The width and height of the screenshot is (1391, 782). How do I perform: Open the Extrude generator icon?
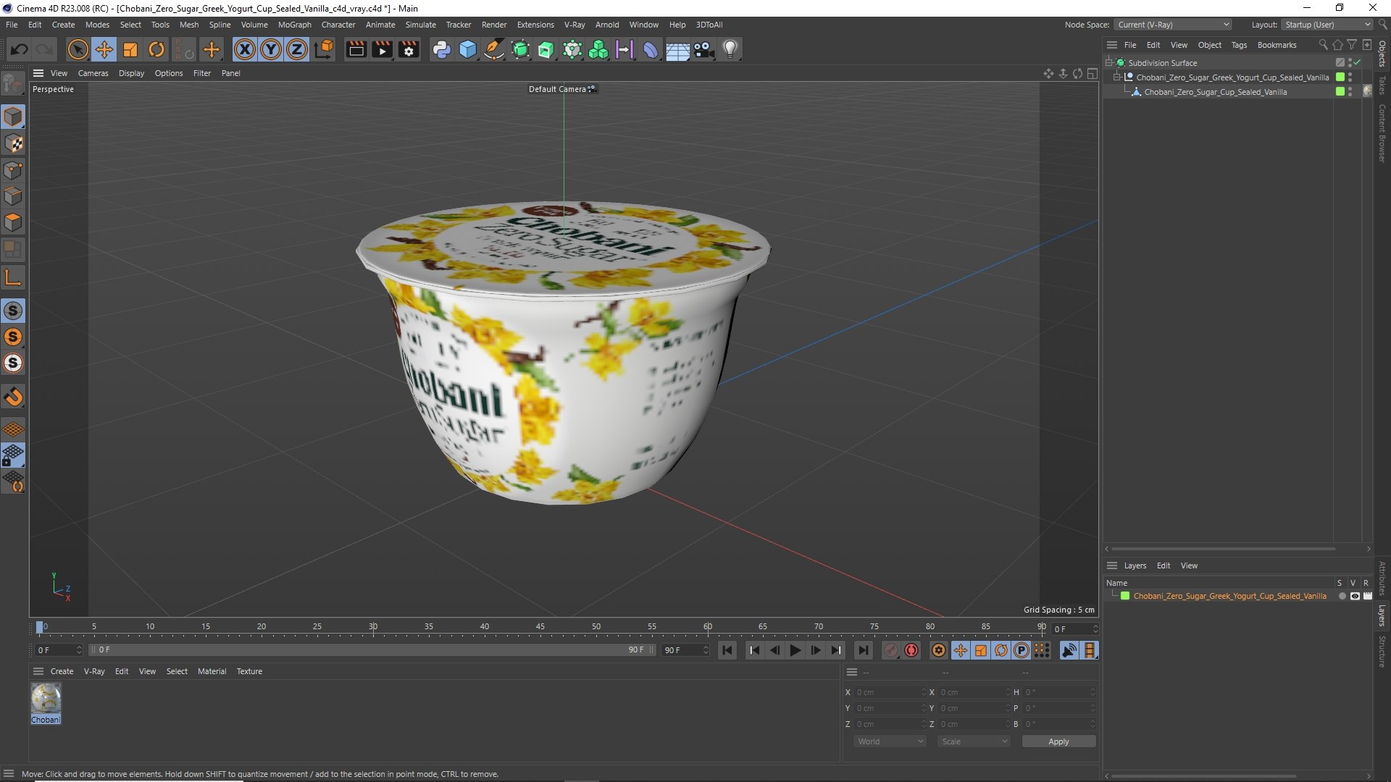546,49
